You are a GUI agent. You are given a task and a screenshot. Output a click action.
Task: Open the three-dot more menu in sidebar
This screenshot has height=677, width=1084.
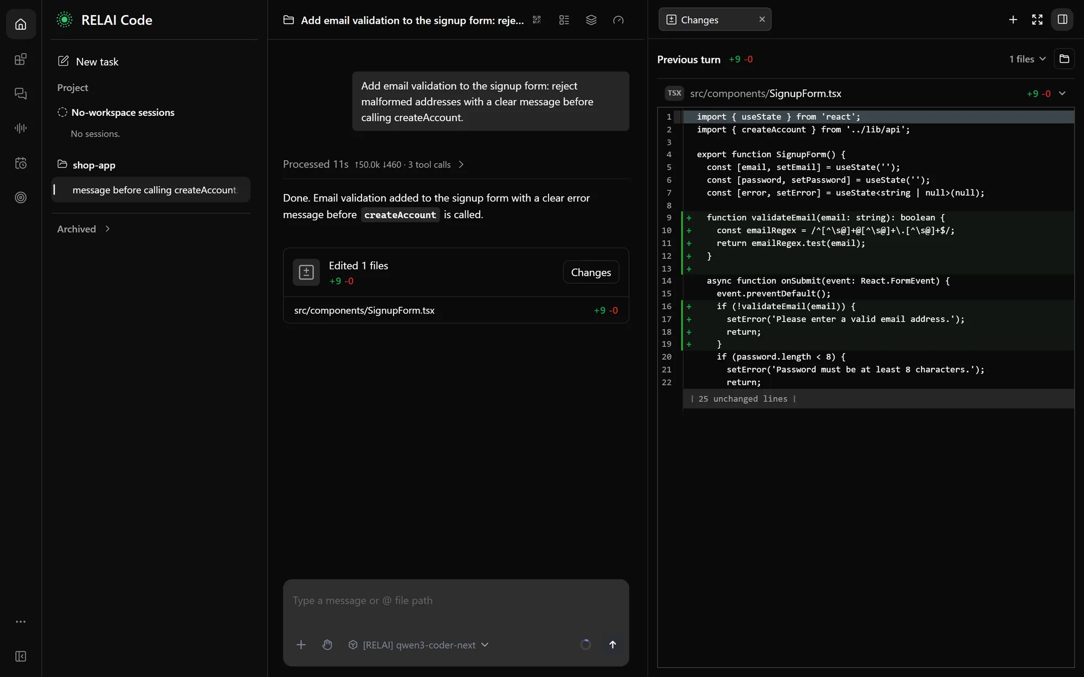point(21,622)
